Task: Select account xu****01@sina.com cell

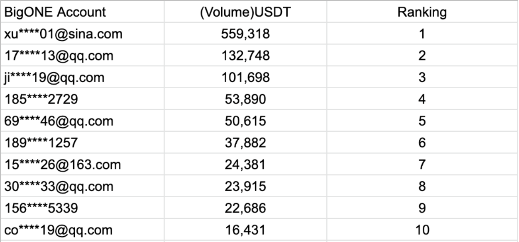Action: click(x=63, y=34)
